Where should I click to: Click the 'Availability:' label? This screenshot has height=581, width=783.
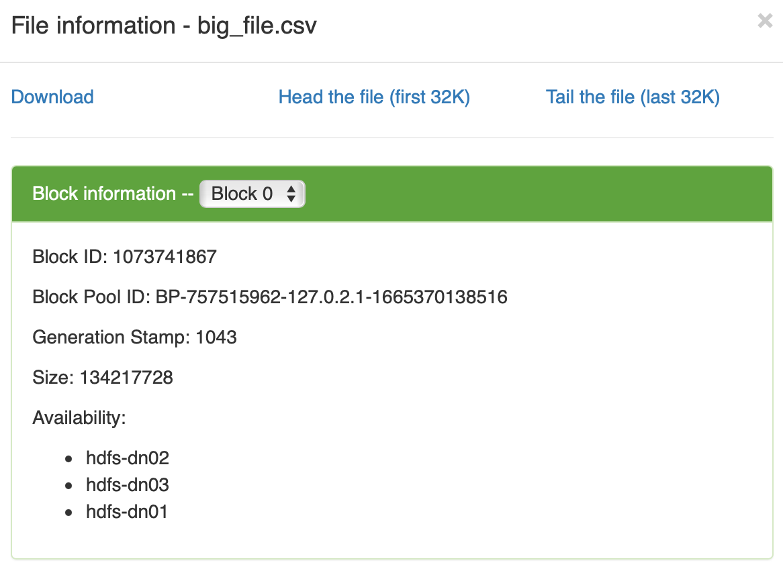coord(79,418)
